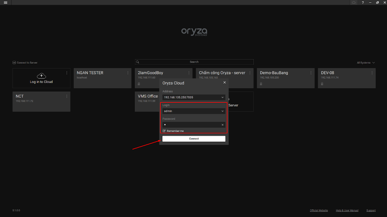Open the All Systems filter dropdown
Screen dimensions: 387x217
click(x=366, y=63)
